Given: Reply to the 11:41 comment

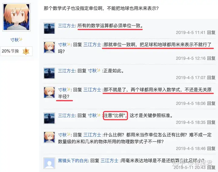Looking at the screenshot, I should [x=211, y=33].
